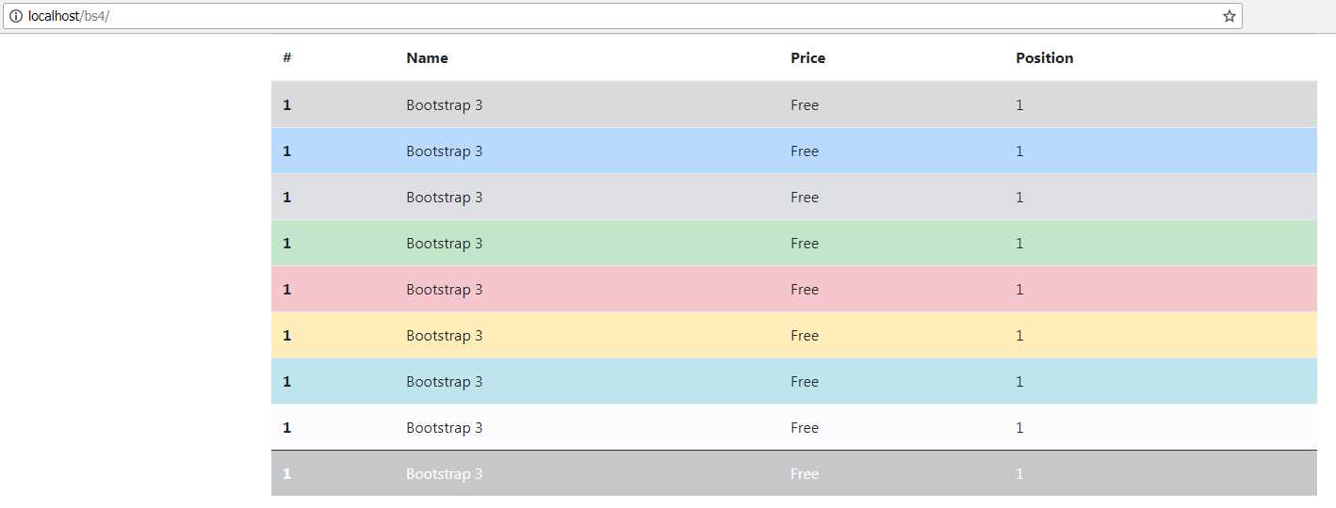Click the Position value in the cyan row
The height and width of the screenshot is (508, 1336).
[x=1019, y=382]
